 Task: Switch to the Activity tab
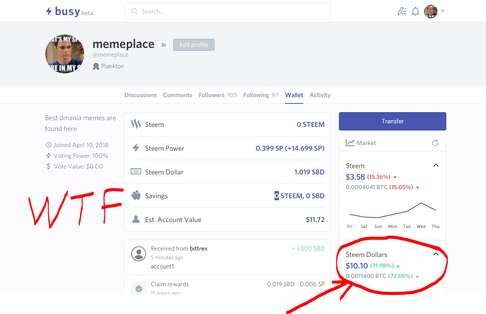click(x=320, y=95)
